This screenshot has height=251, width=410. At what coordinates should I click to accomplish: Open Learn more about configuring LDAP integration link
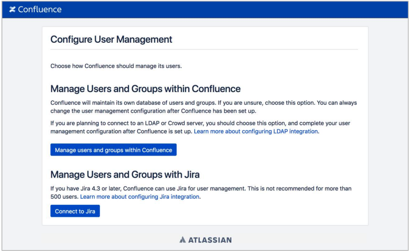click(256, 131)
